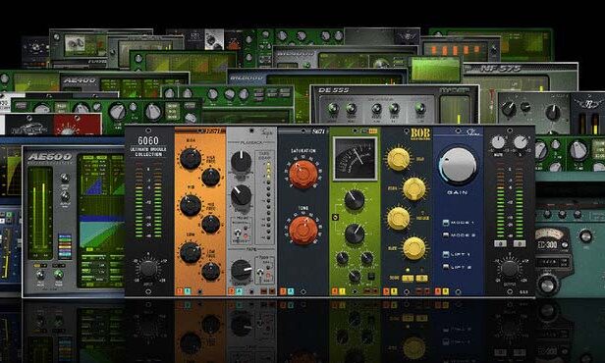The width and height of the screenshot is (605, 363).
Task: Select preset B on the S671 module
Action: (291, 291)
